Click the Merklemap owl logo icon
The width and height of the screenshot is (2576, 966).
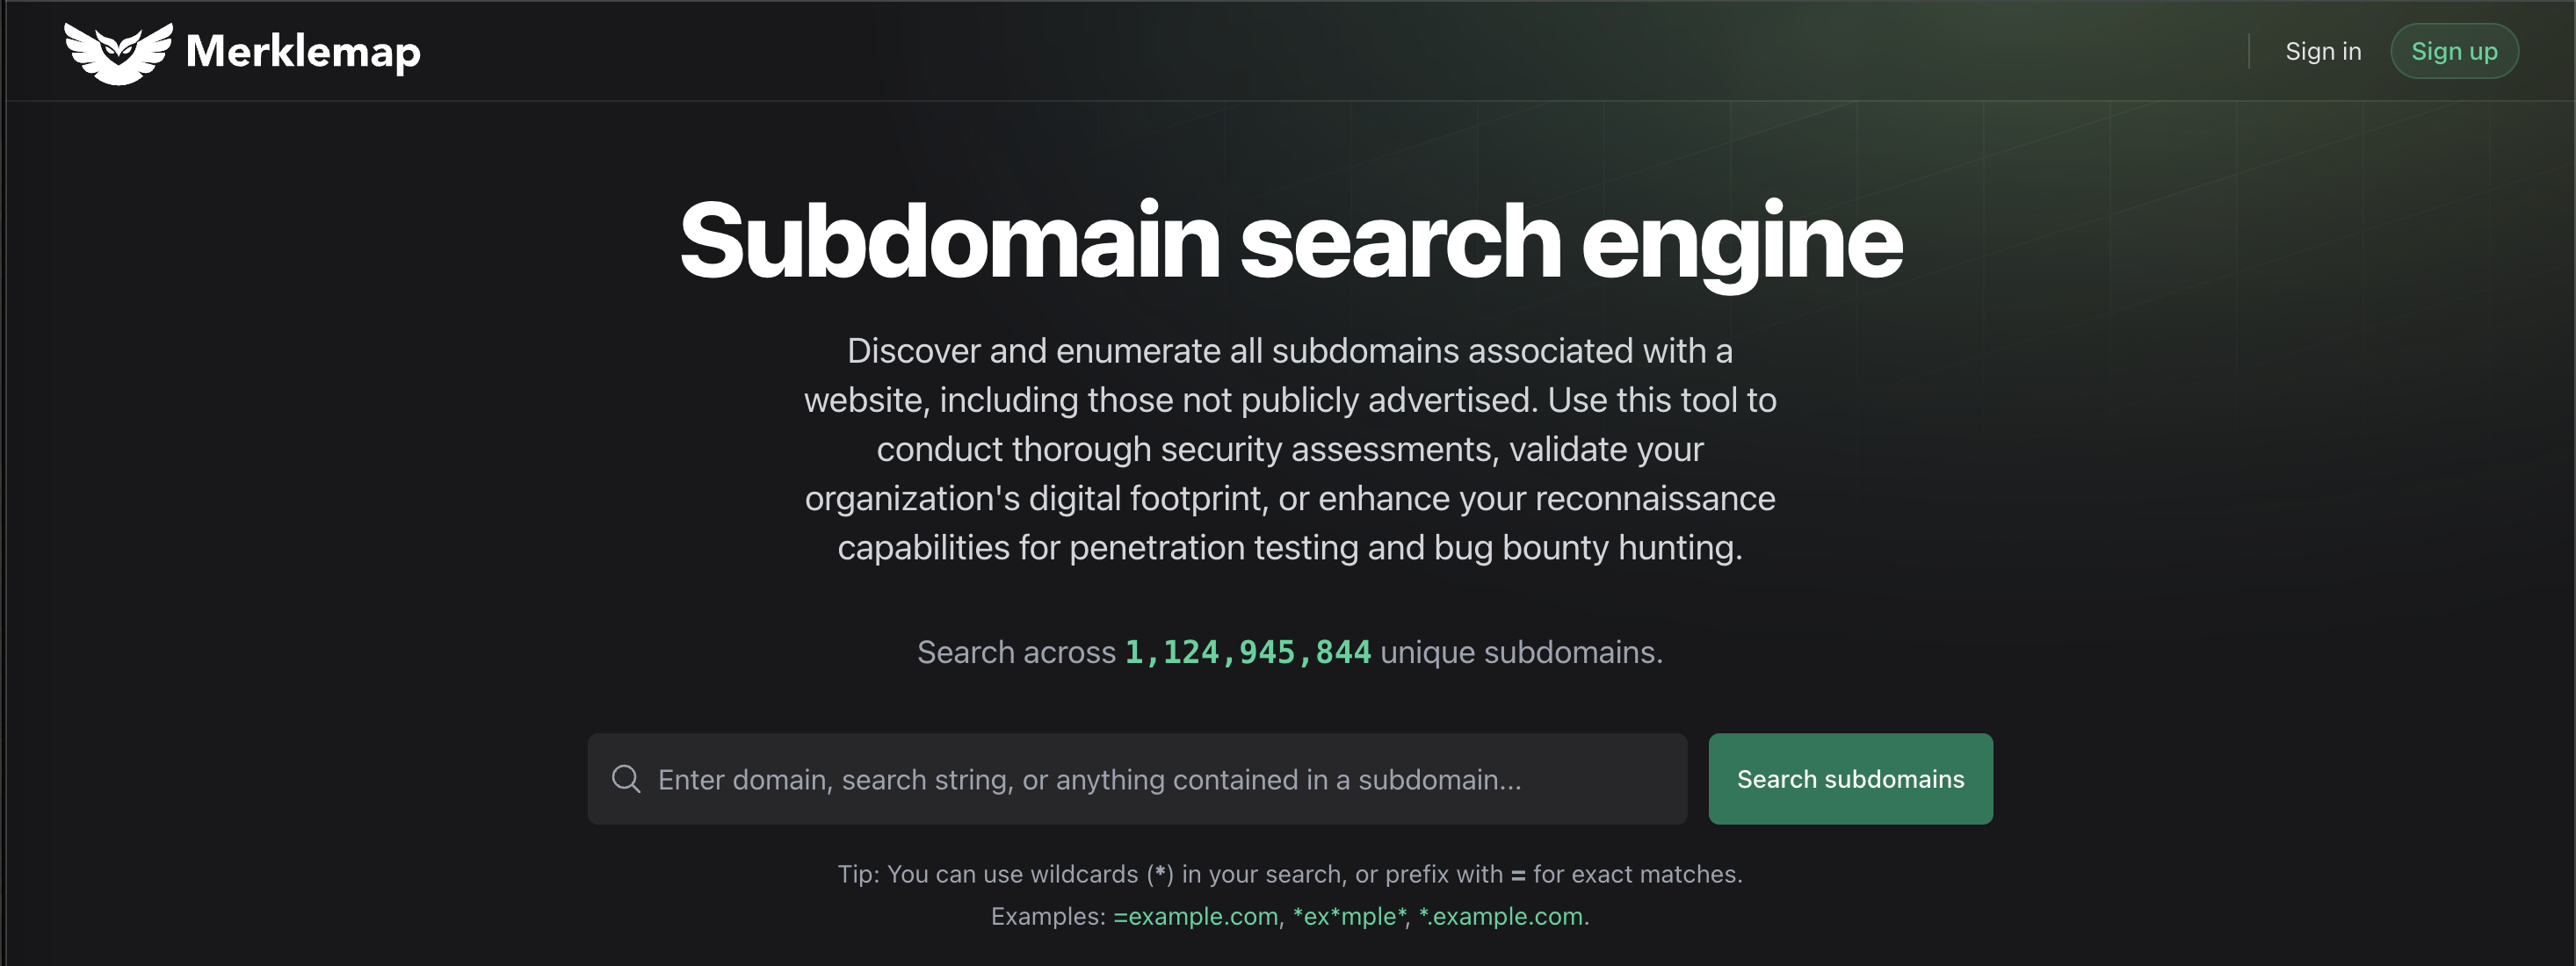click(118, 53)
